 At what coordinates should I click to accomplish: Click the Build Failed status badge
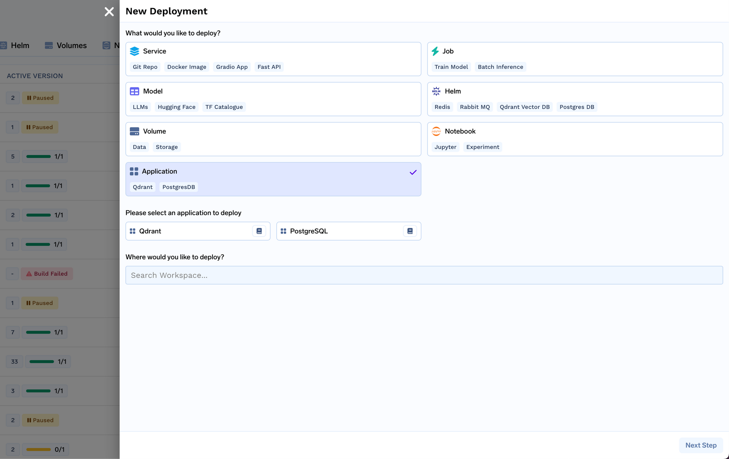coord(47,274)
